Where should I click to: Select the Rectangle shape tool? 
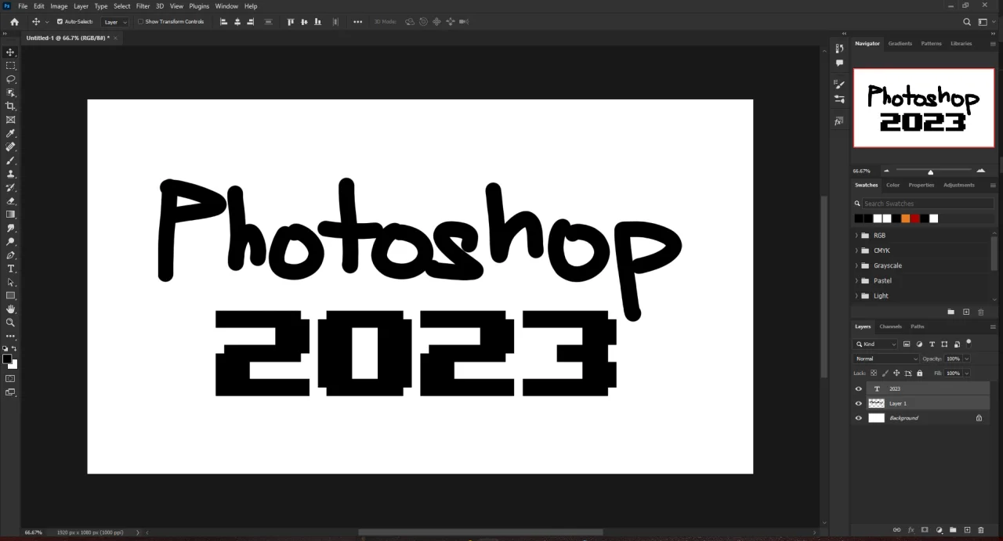[x=10, y=295]
